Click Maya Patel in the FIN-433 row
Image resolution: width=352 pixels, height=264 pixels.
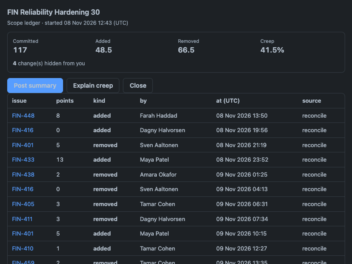[x=154, y=160]
